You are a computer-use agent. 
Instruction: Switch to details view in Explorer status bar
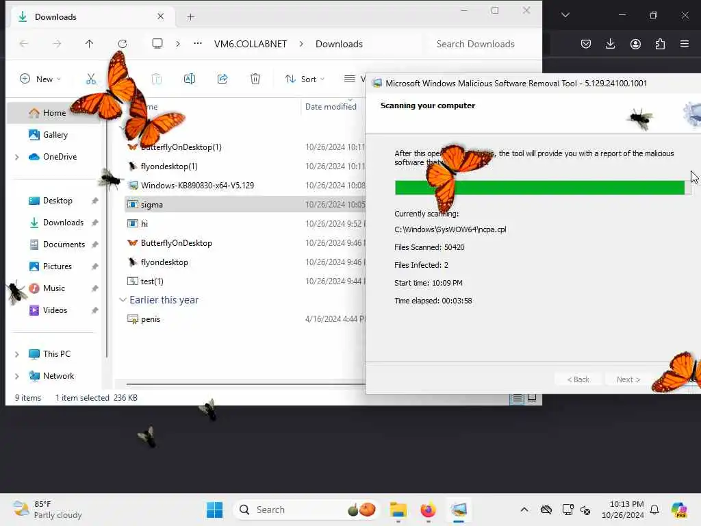coord(518,398)
